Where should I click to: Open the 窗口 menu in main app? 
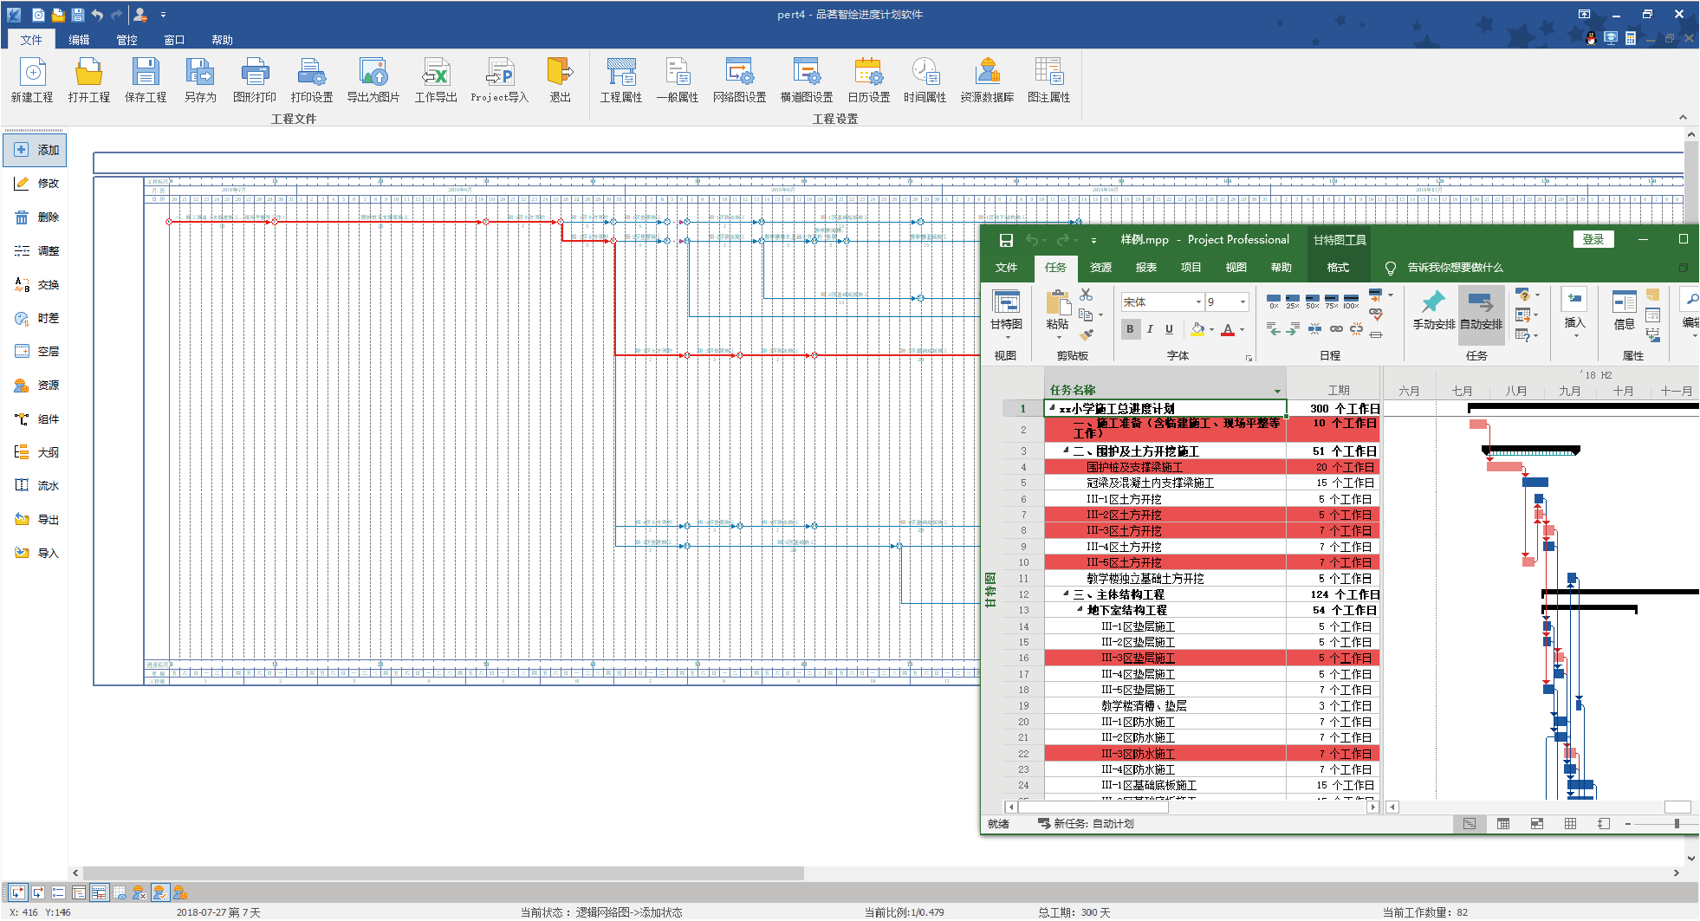tap(174, 40)
